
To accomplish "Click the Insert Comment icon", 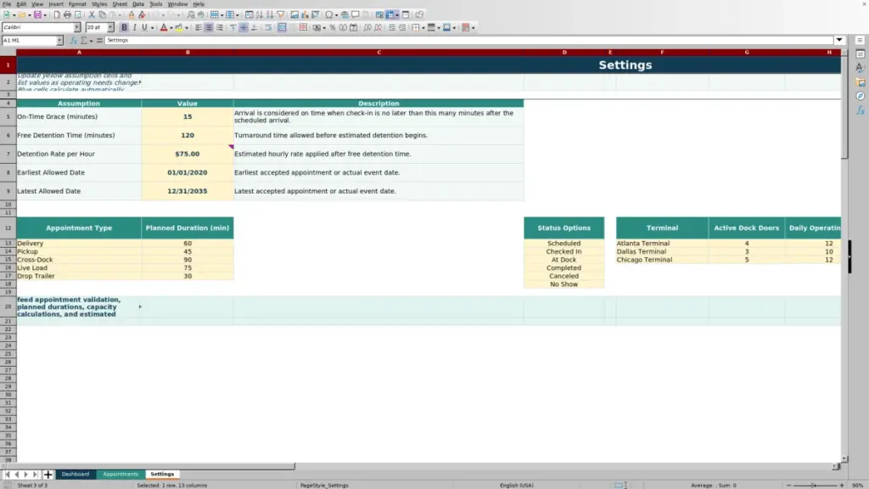I will (x=356, y=14).
